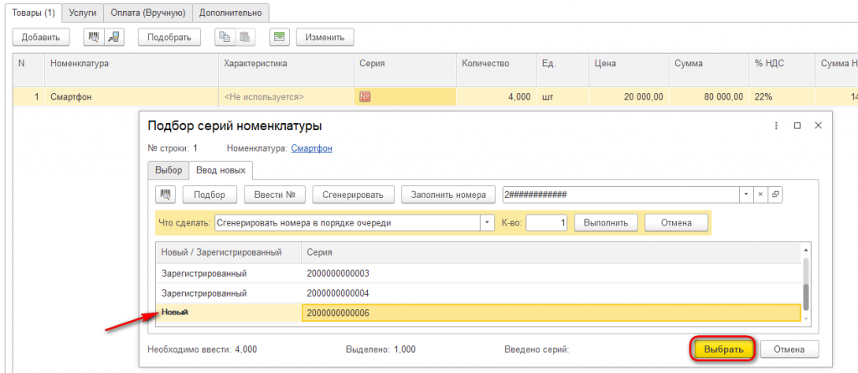Click the <Не используется> characteristic cell
The image size is (858, 373).
[x=287, y=97]
